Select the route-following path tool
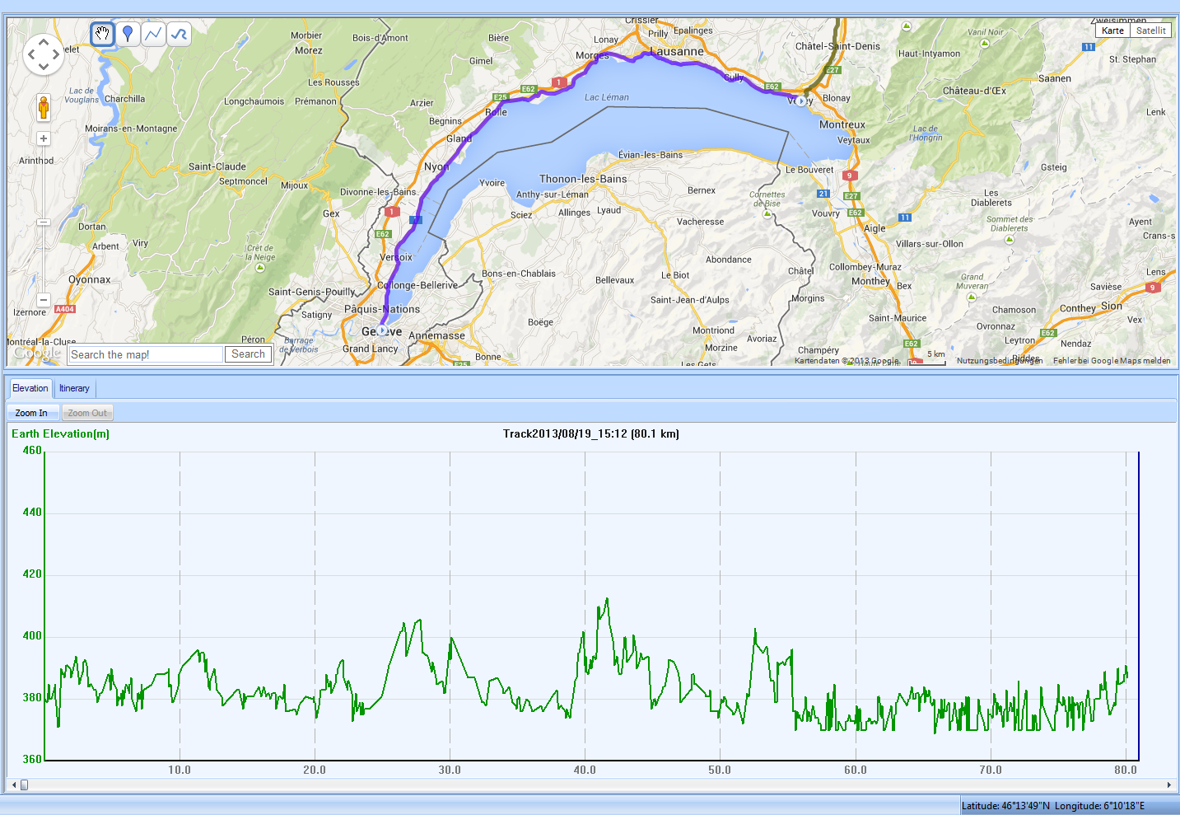 [179, 34]
